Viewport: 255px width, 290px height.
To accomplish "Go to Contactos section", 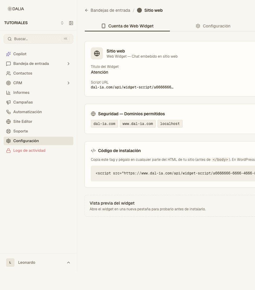I will (38, 73).
